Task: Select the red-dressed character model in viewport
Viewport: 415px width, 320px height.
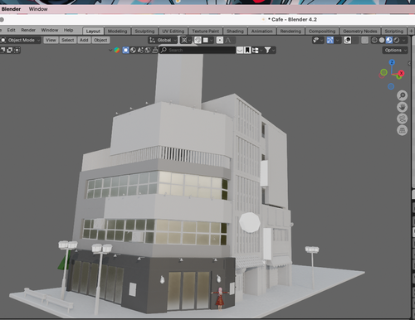Action: pyautogui.click(x=220, y=298)
